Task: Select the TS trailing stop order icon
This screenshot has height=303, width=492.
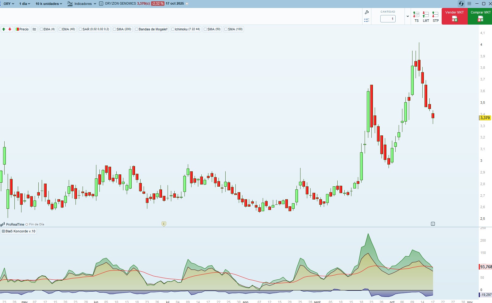Action: click(x=416, y=14)
